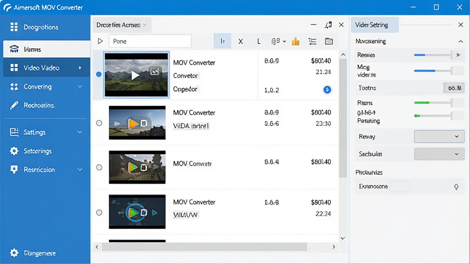Click the Rechoetins pencil icon
Image resolution: width=470 pixels, height=264 pixels.
[x=14, y=105]
